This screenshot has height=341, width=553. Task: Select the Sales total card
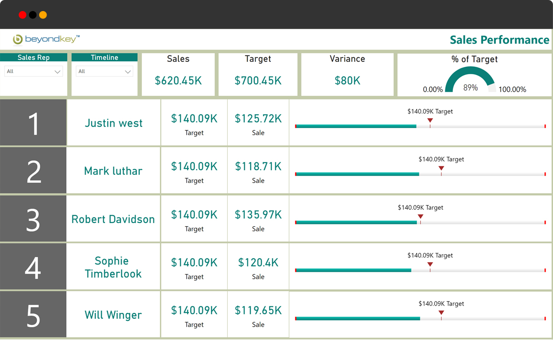(178, 75)
